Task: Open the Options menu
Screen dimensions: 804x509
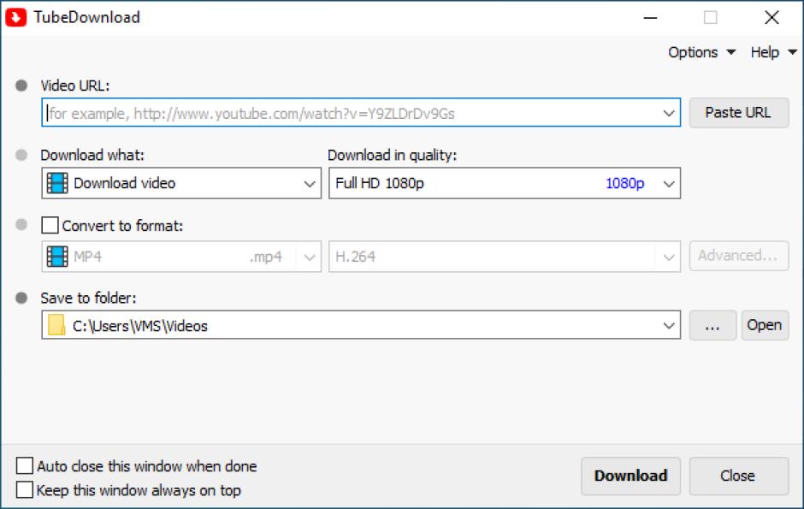Action: pos(701,52)
